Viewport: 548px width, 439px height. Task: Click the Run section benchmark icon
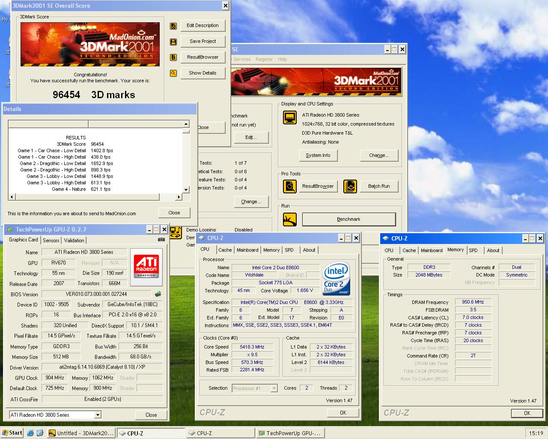290,219
